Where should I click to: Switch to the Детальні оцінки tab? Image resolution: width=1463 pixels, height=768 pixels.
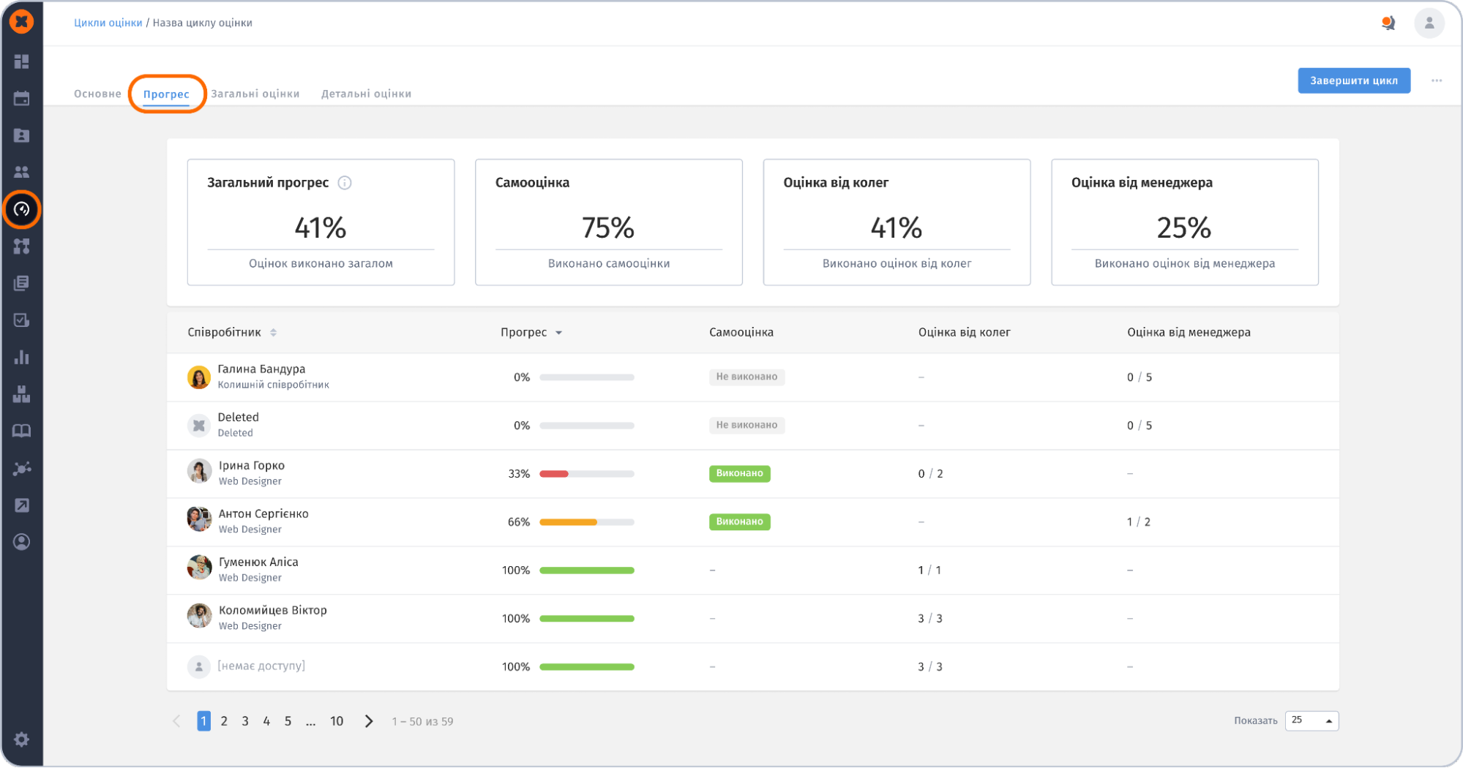coord(366,94)
